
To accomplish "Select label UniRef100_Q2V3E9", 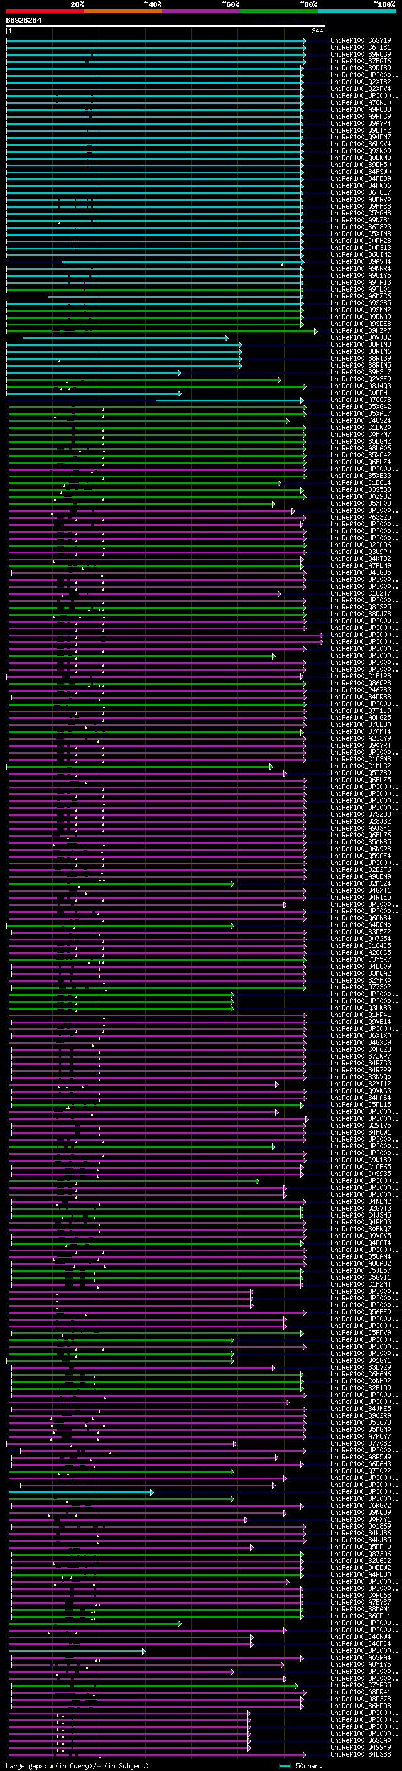I will click(x=361, y=379).
